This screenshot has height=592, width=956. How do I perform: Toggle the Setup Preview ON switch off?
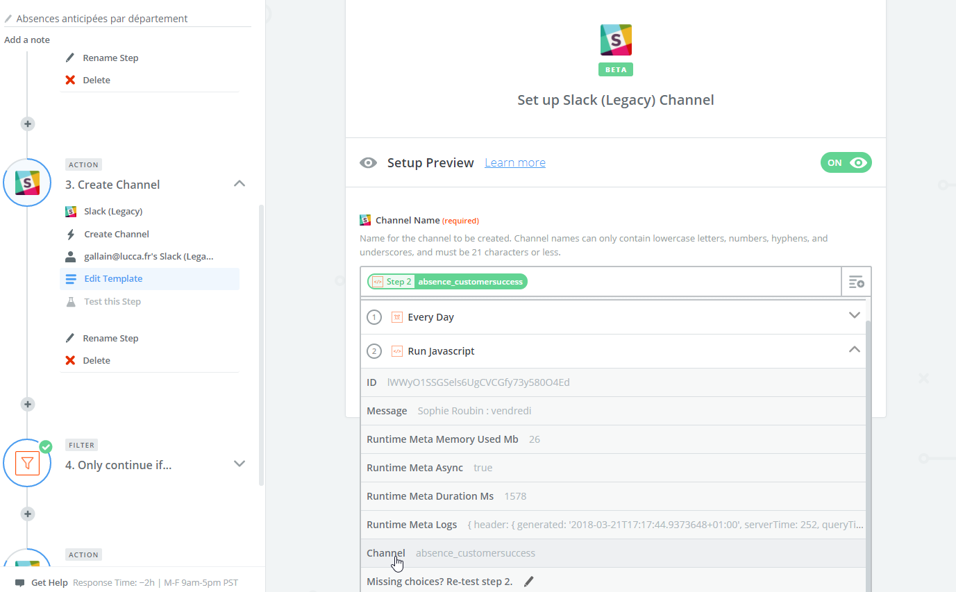point(846,163)
